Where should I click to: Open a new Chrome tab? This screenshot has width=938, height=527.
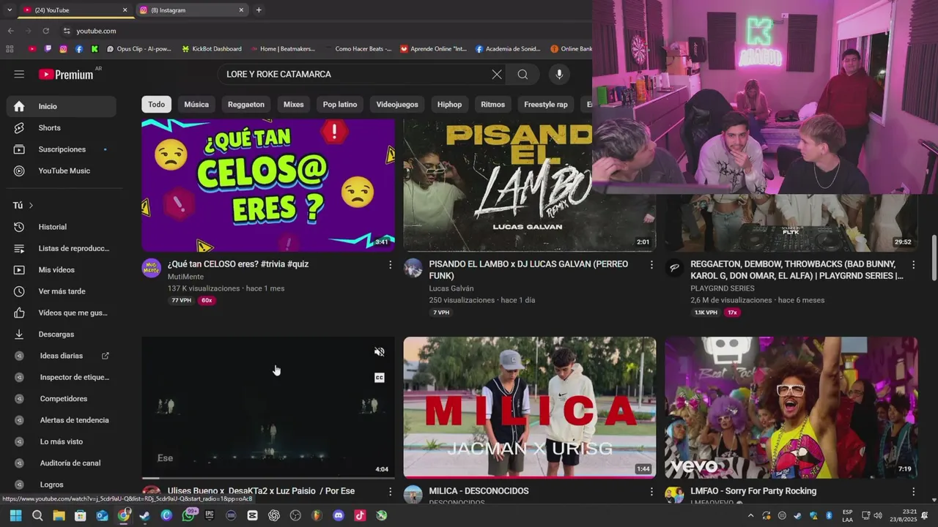[x=259, y=10]
